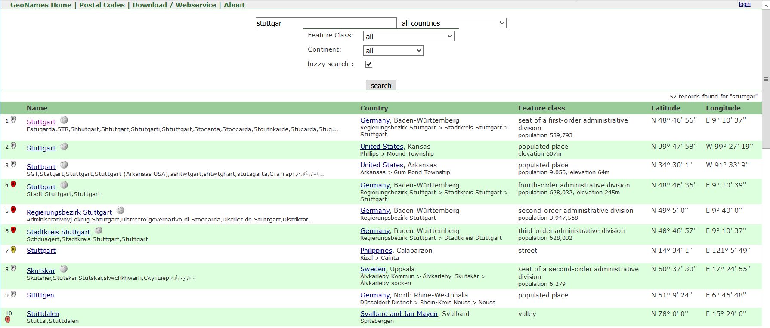770x328 pixels.
Task: Open the Download / Webservice menu item
Action: (174, 5)
